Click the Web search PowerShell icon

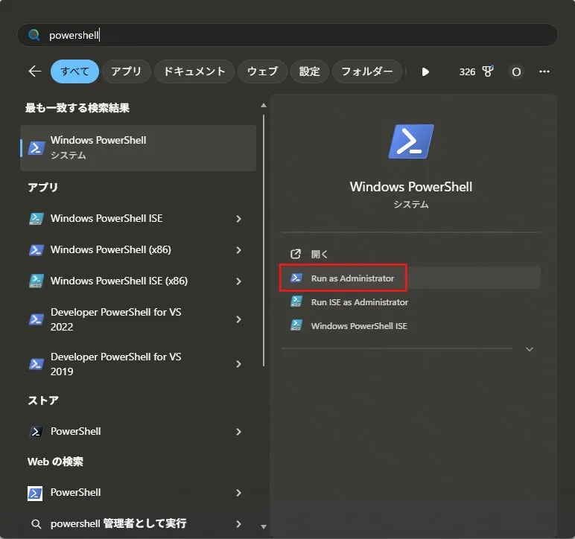35,493
